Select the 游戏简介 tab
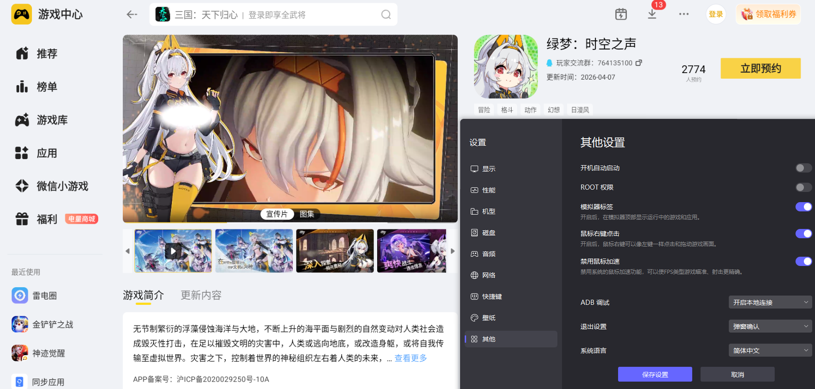 tap(143, 295)
